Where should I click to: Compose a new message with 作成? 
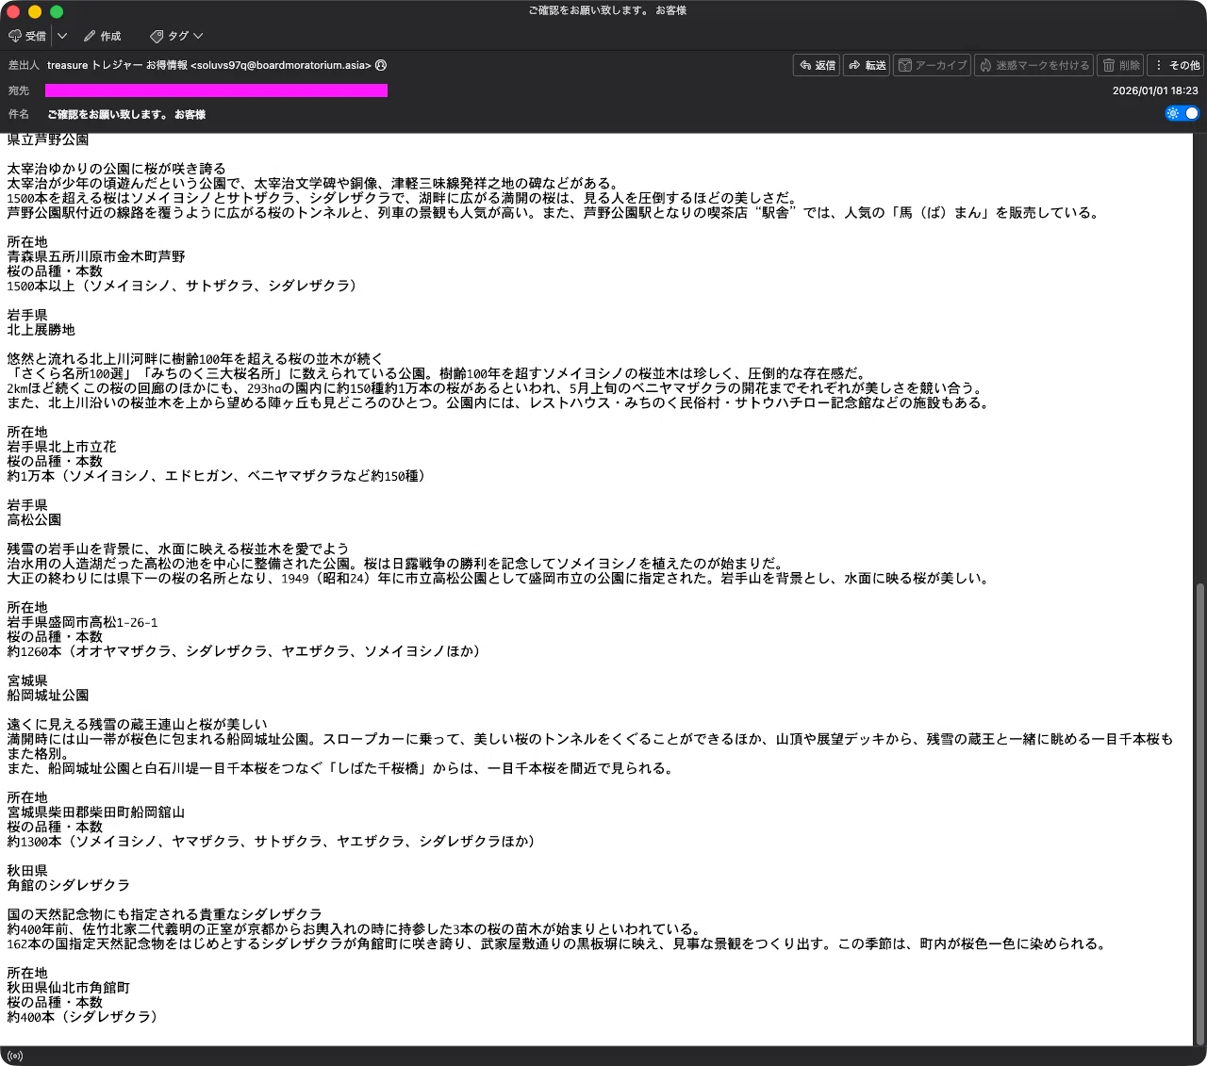click(102, 36)
